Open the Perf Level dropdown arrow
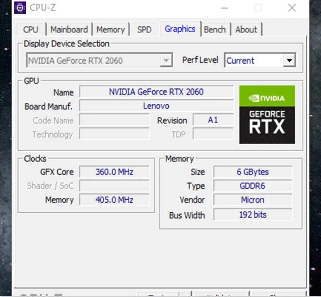Viewport: 321px width, 297px height. pos(289,60)
